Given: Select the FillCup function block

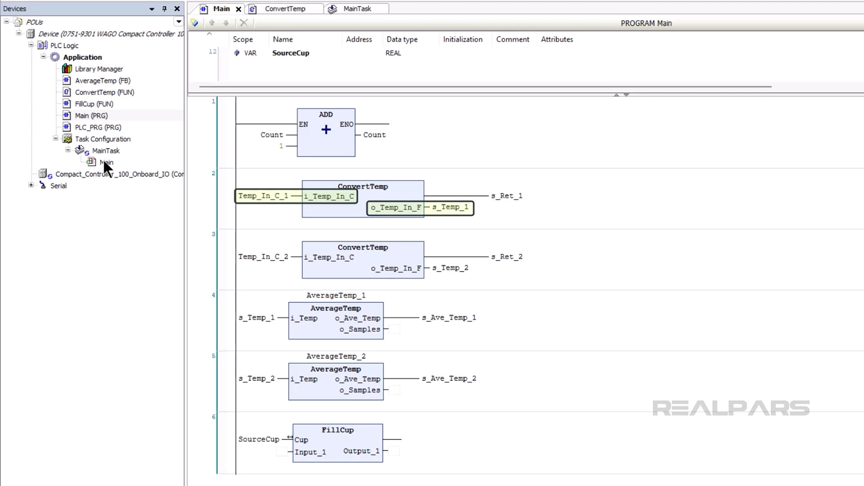Looking at the screenshot, I should 337,443.
